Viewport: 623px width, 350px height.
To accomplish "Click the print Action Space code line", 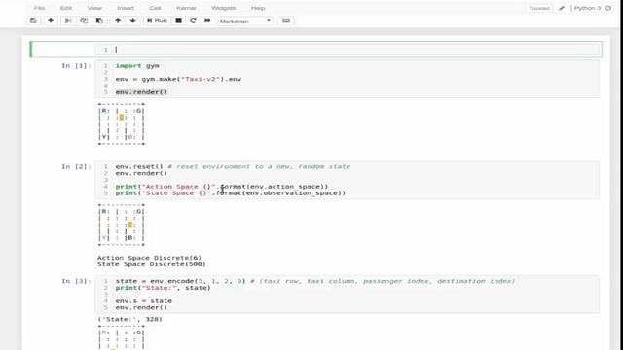I will (x=222, y=187).
